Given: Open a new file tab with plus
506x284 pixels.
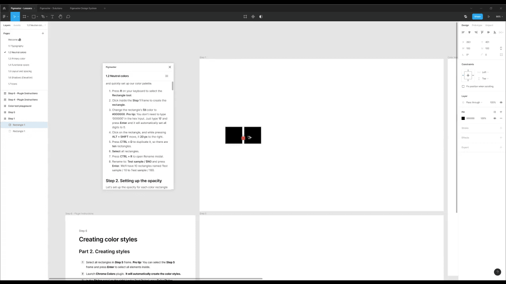Looking at the screenshot, I should pos(105,8).
